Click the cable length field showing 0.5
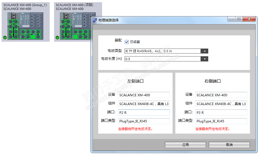The width and height of the screenshot is (259, 155). [163, 59]
